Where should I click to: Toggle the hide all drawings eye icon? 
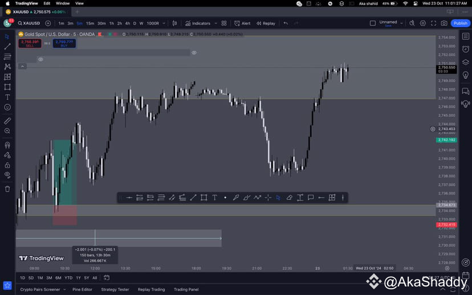(x=7, y=174)
